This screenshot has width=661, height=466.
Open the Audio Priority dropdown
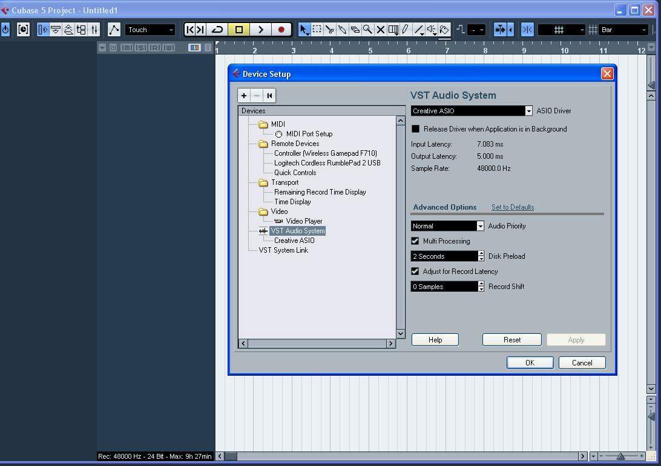[480, 226]
